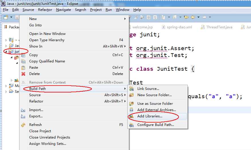Open the Navigate menu
The height and width of the screenshot is (150, 251).
tap(63, 10)
